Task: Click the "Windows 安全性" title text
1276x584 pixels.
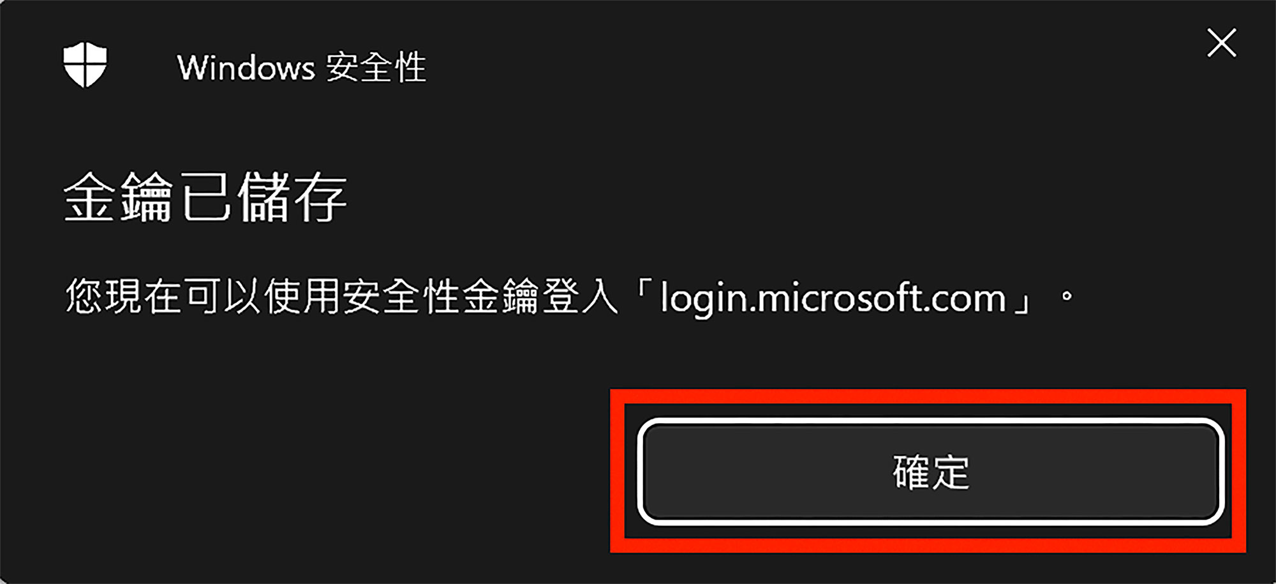Action: pos(301,67)
